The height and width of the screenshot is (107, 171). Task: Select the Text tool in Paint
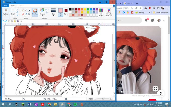pos(29,11)
